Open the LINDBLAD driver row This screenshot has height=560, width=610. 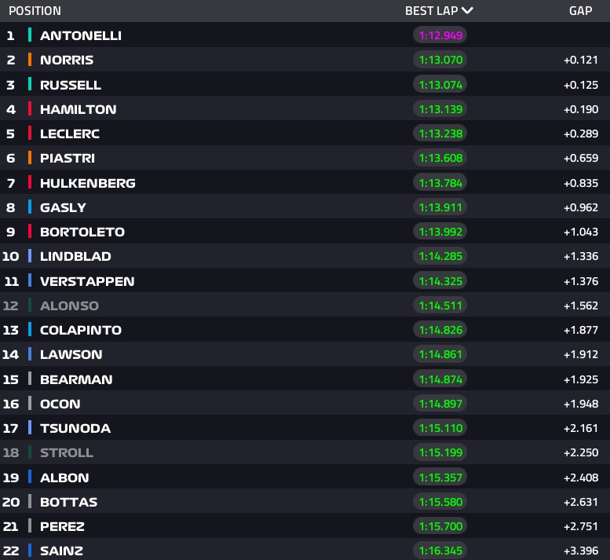(305, 256)
